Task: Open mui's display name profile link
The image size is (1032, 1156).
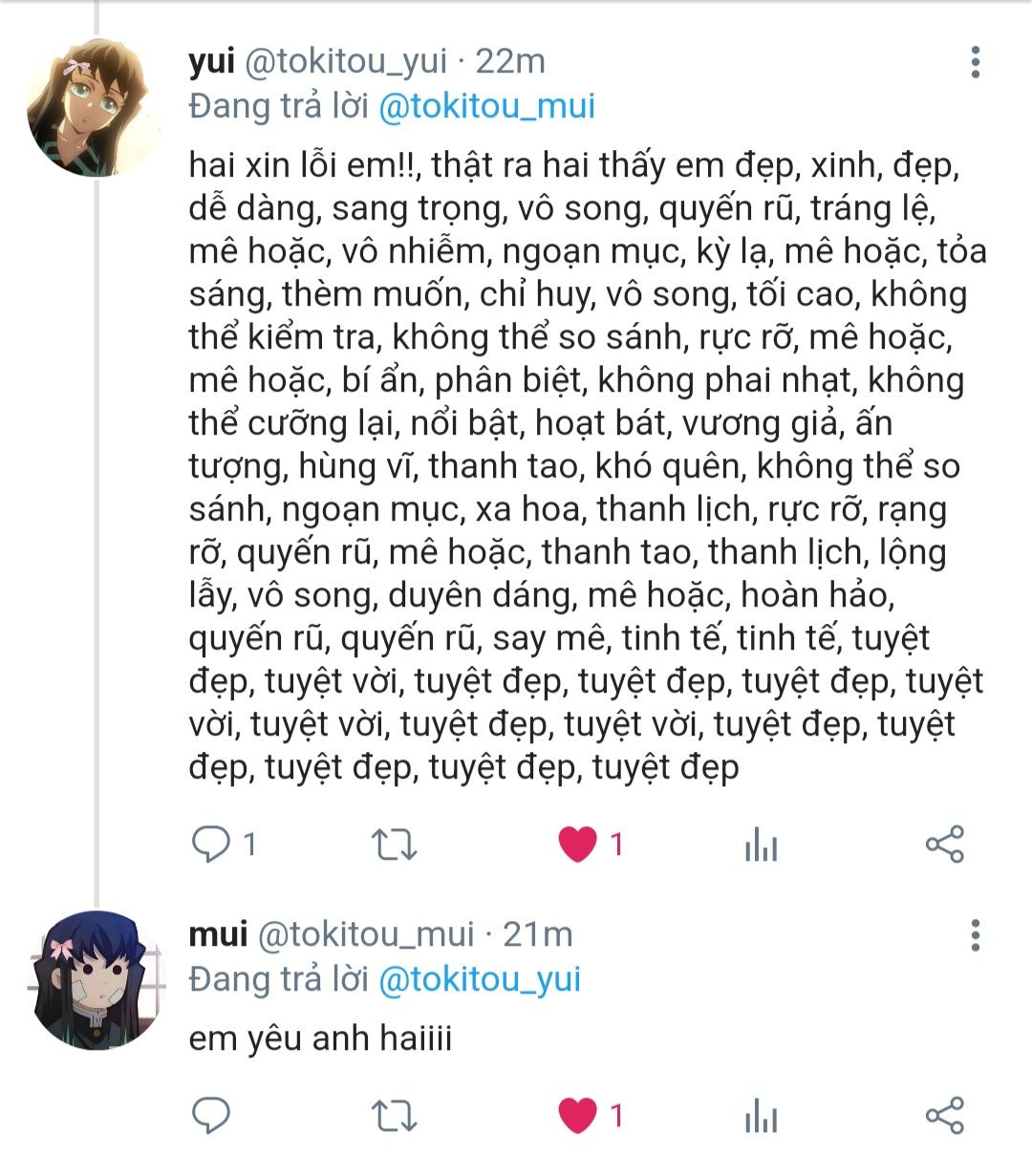Action: coord(218,934)
